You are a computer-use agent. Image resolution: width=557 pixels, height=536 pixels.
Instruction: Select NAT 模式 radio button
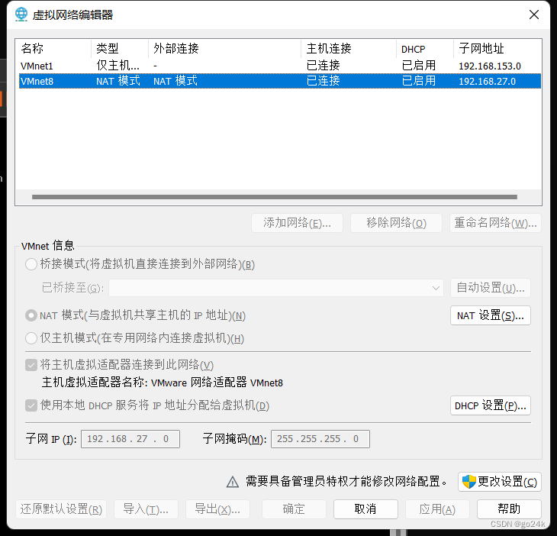[x=31, y=315]
